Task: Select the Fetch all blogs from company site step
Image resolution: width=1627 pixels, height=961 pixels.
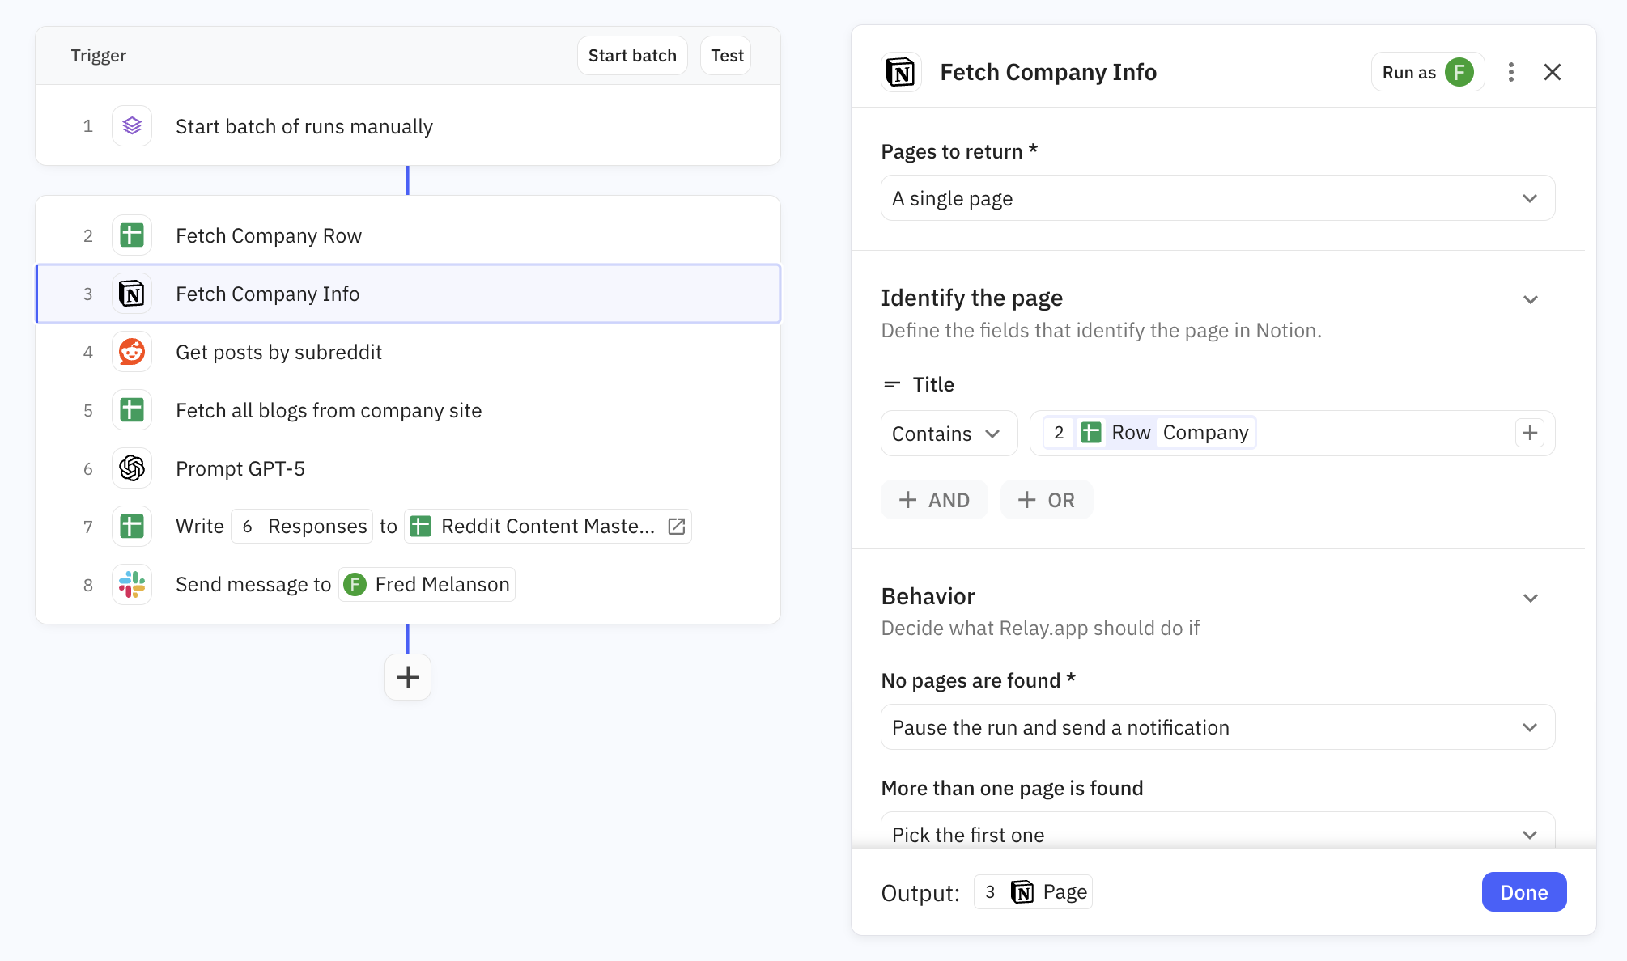Action: (328, 410)
